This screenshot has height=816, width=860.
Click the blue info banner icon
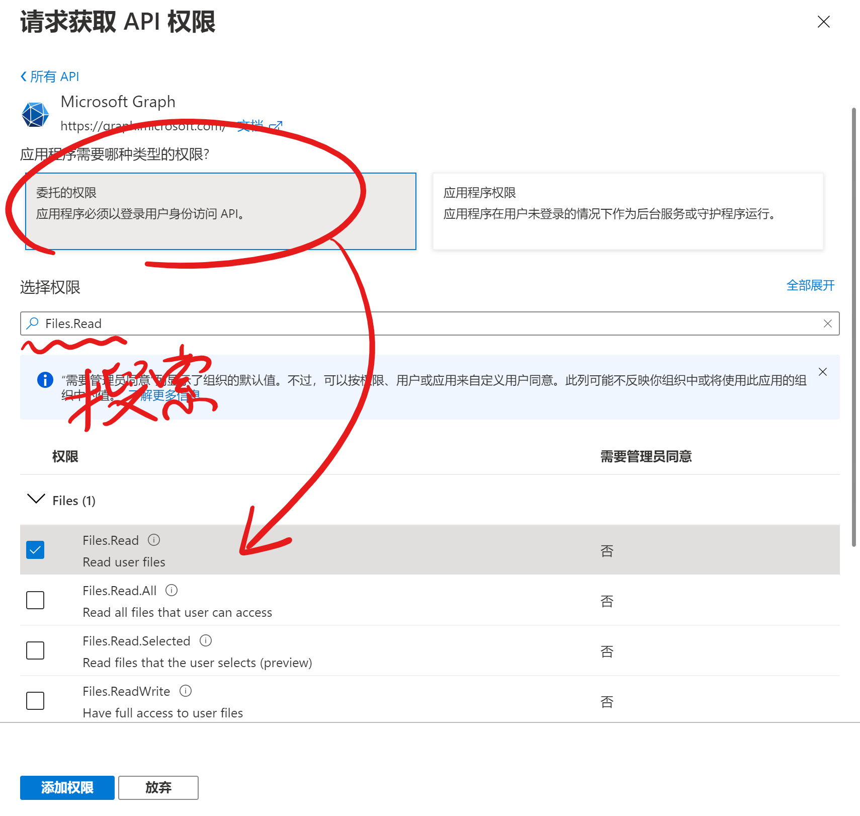tap(45, 380)
